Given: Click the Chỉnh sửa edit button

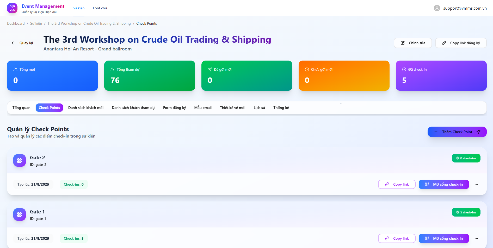Looking at the screenshot, I should (x=413, y=43).
